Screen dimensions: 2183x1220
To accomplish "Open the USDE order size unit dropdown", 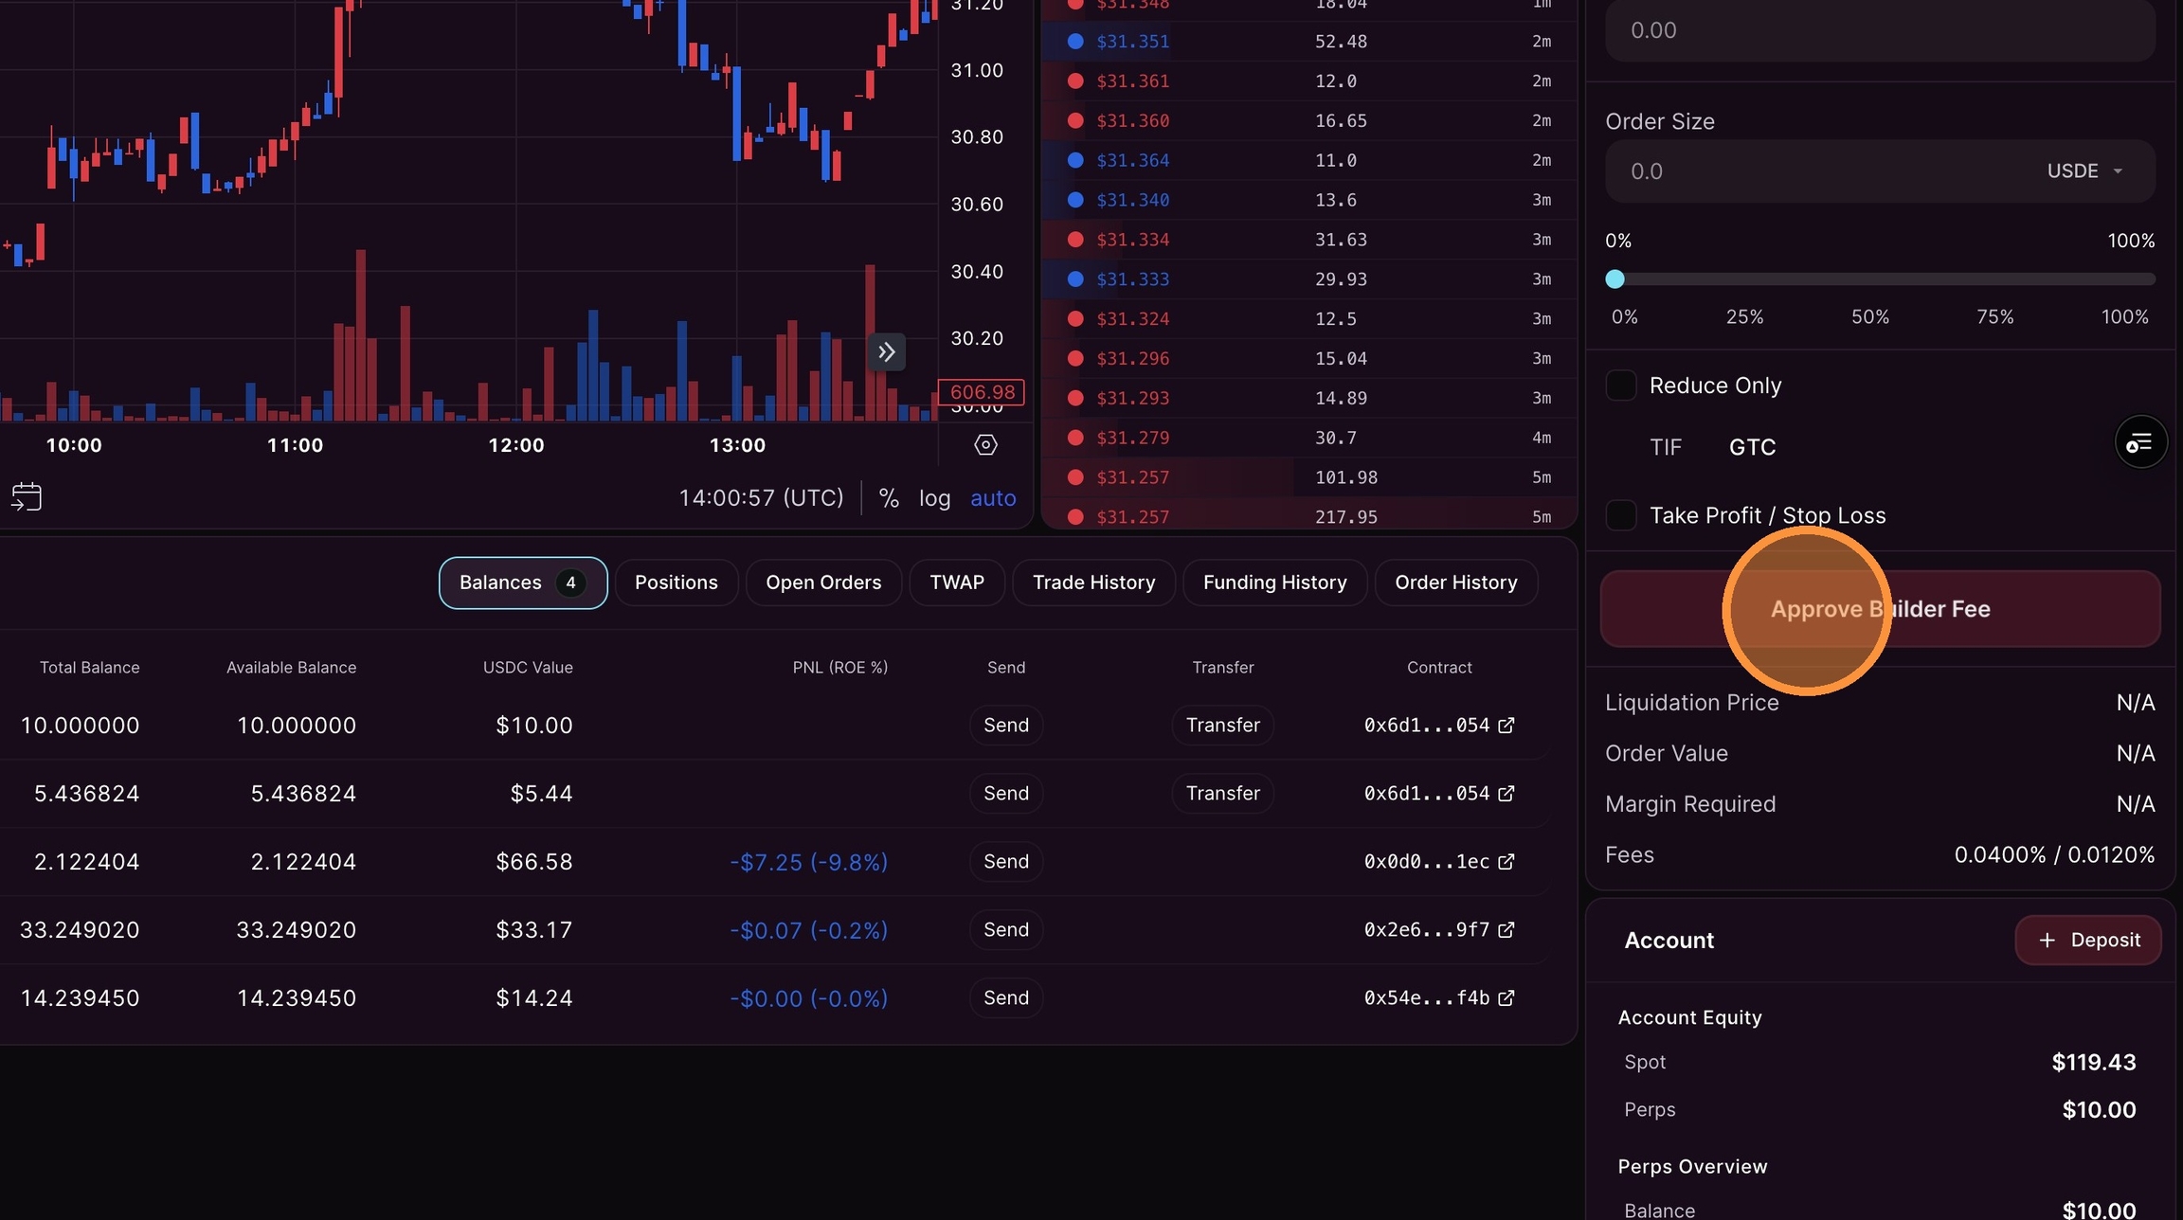I will pyautogui.click(x=2084, y=171).
